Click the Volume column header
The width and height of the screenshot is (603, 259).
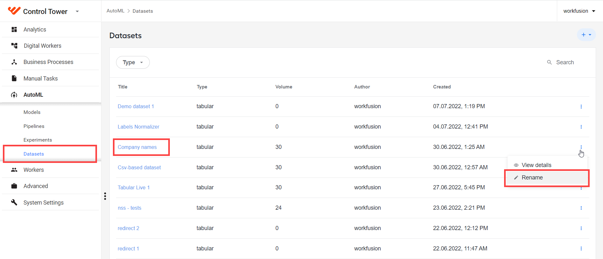[284, 87]
